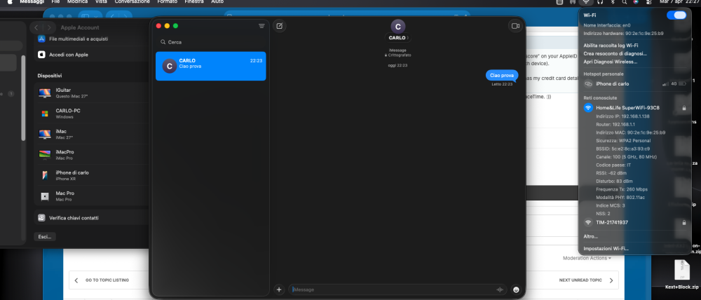Image resolution: width=701 pixels, height=300 pixels.
Task: Select Home&Life SuperWiFi-93C8 network
Action: point(635,108)
